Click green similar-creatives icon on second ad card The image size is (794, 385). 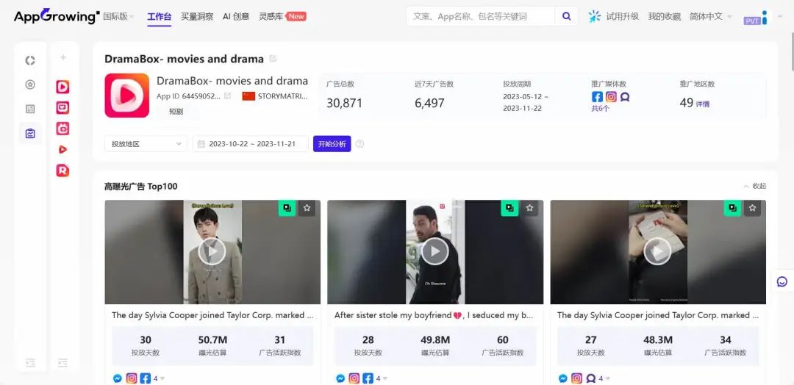(510, 208)
